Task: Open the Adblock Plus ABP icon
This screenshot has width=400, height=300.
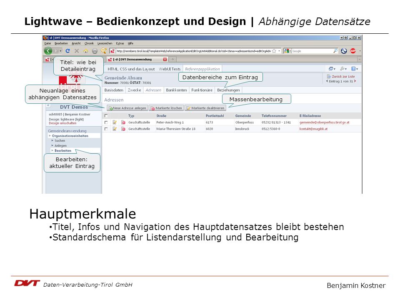Action: (x=353, y=51)
